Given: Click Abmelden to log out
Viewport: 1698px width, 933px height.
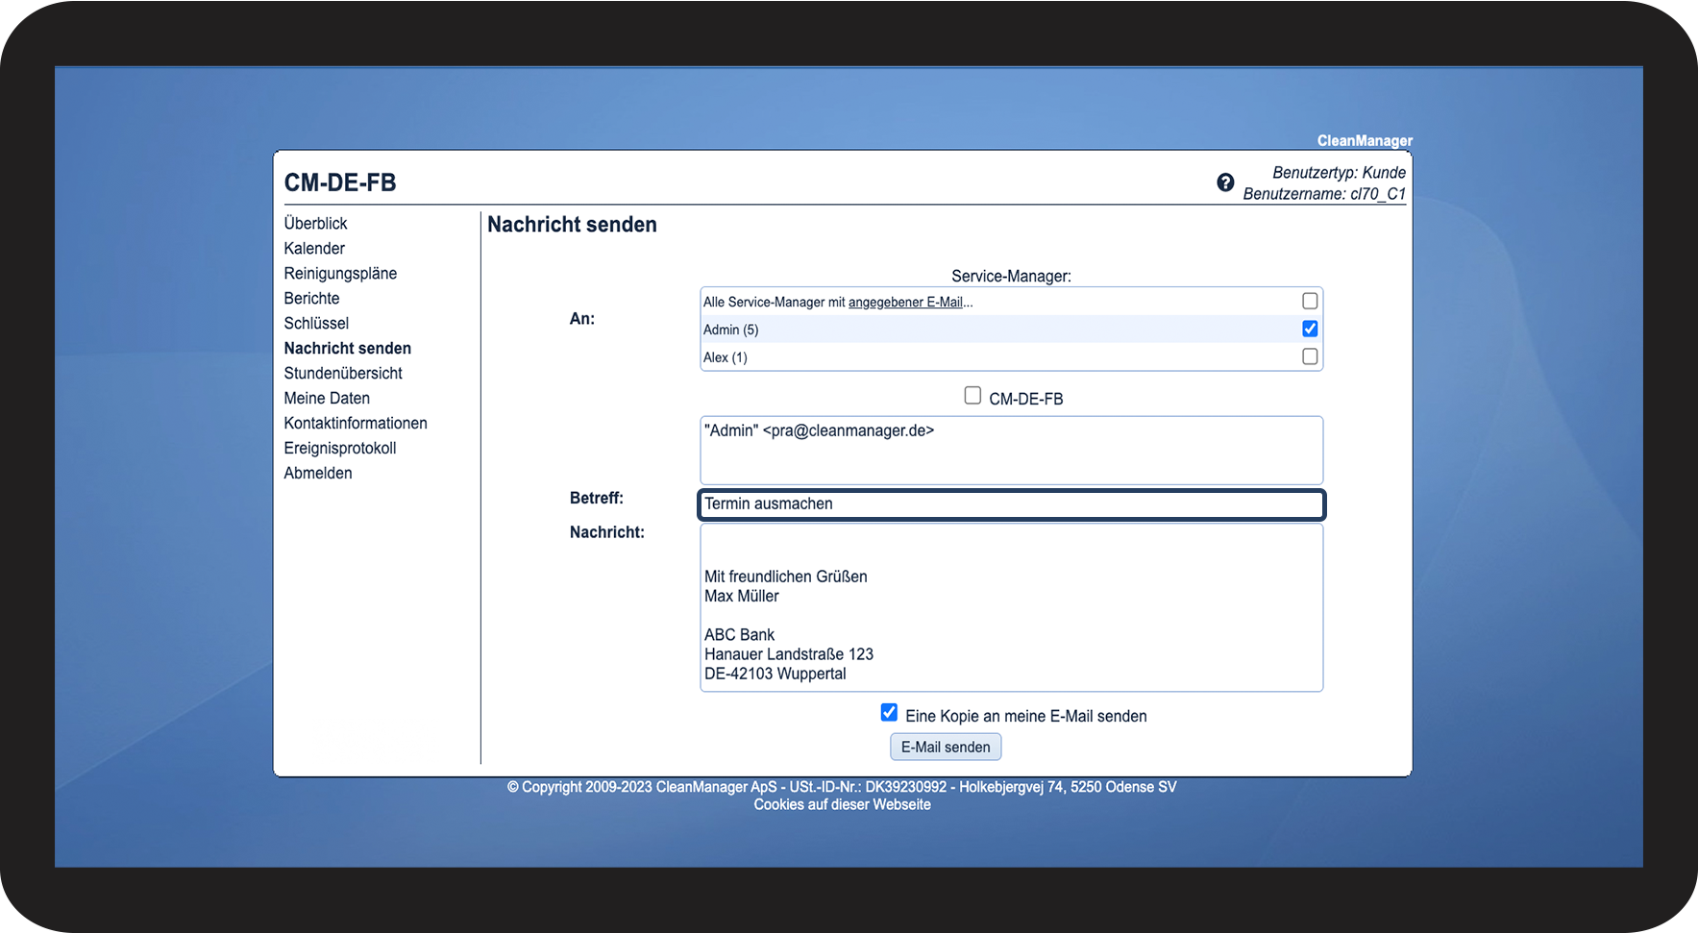Looking at the screenshot, I should tap(318, 473).
